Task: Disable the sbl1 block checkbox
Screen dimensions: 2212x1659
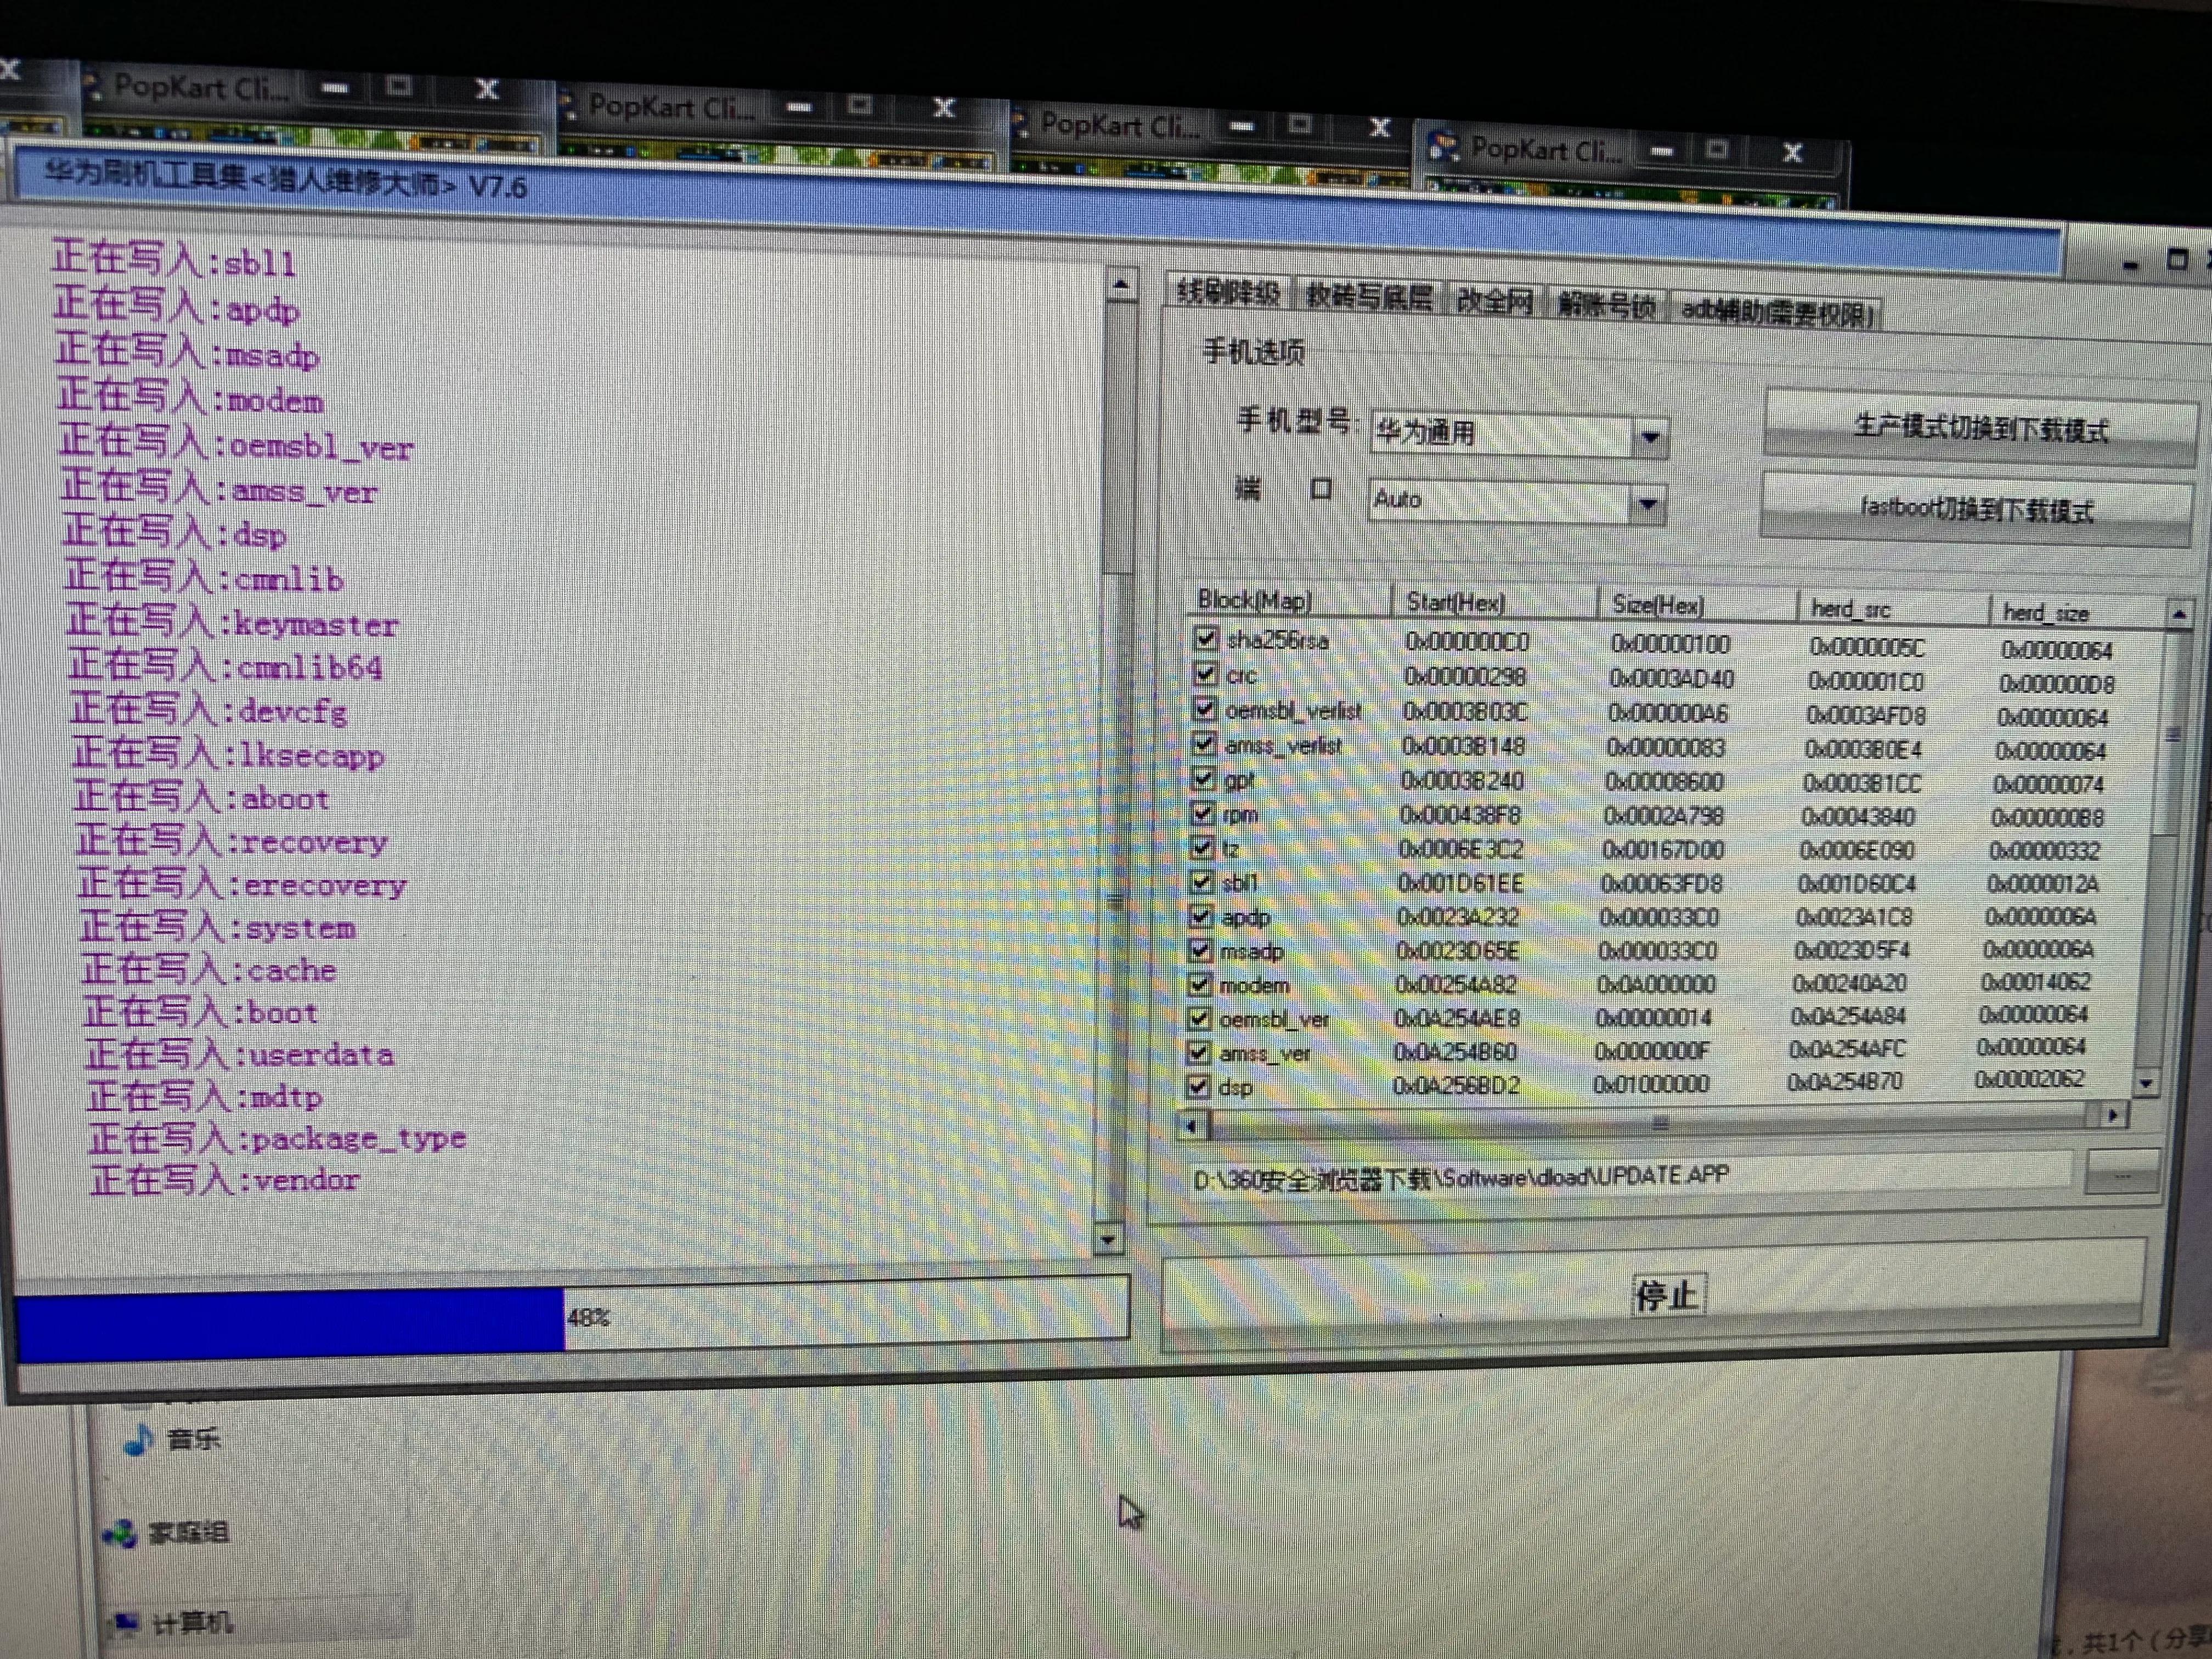Action: click(1201, 882)
